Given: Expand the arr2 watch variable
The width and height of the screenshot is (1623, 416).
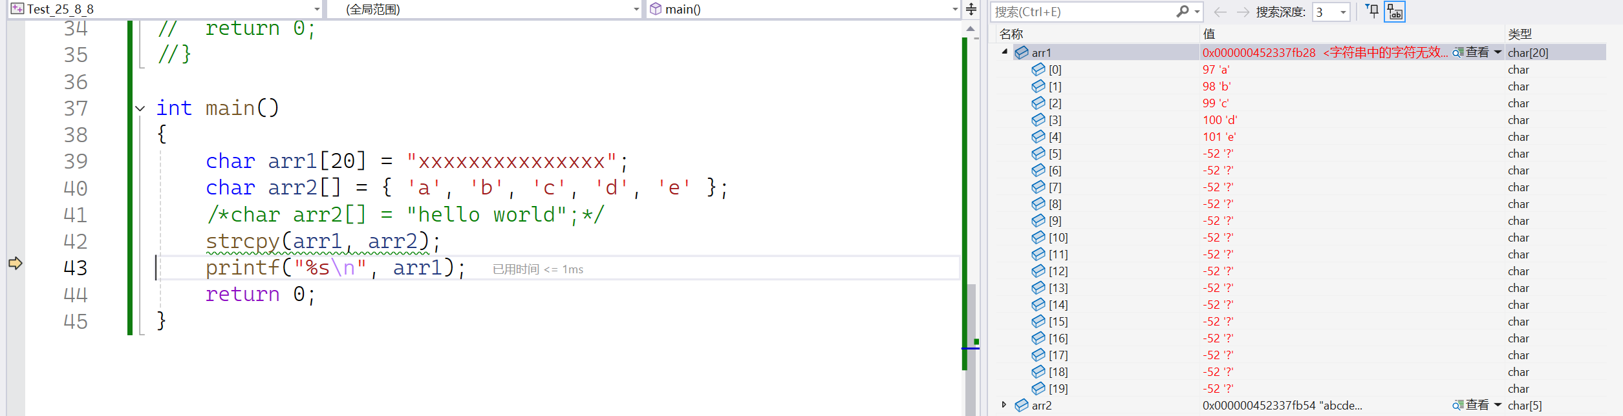Looking at the screenshot, I should tap(1004, 404).
